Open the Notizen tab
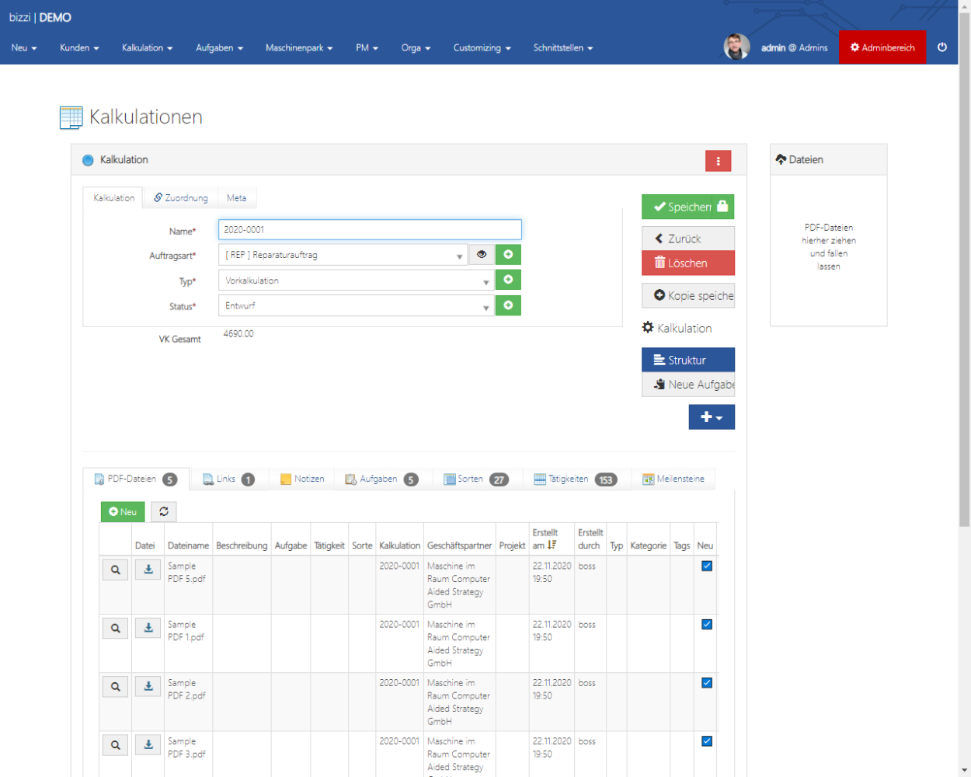The width and height of the screenshot is (971, 777). click(x=302, y=479)
